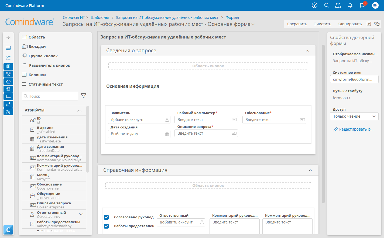The image size is (384, 238).
Task: Collapse Сведения о запросе section
Action: click(307, 51)
